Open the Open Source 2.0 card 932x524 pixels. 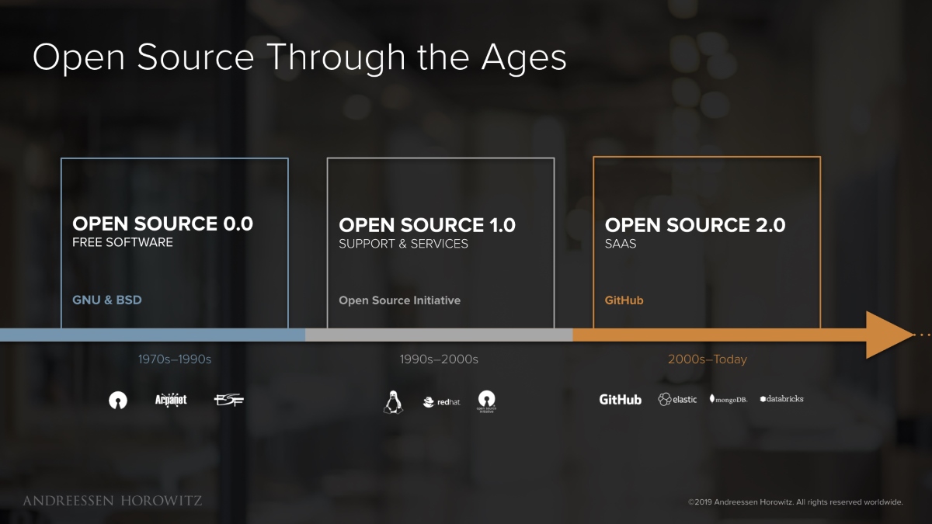(x=707, y=243)
